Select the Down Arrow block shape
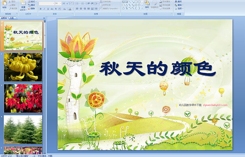 click(x=139, y=5)
